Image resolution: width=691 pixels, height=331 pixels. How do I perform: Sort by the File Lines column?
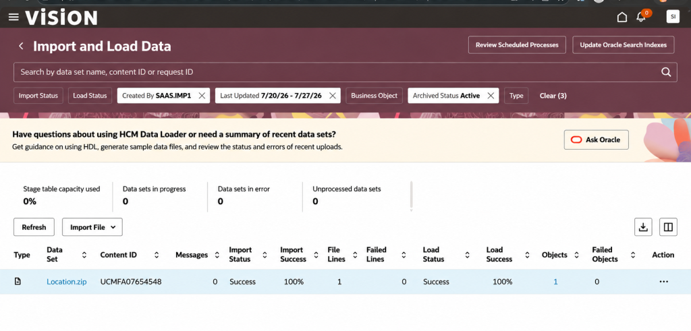click(355, 255)
